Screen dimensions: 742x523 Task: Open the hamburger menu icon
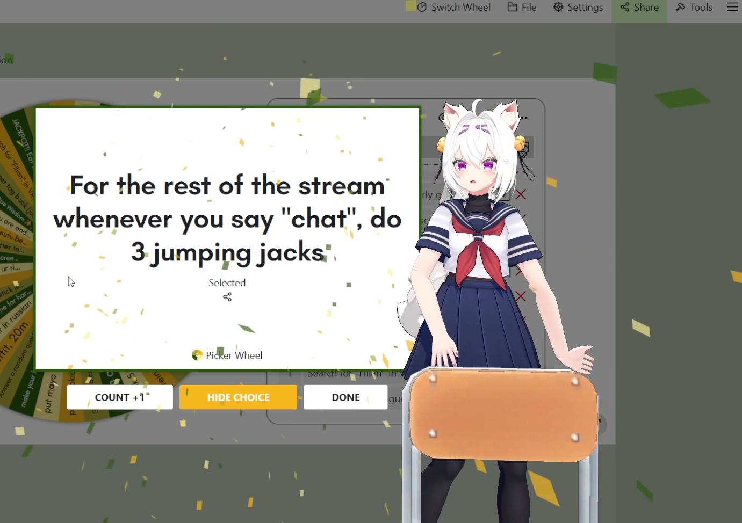(733, 7)
